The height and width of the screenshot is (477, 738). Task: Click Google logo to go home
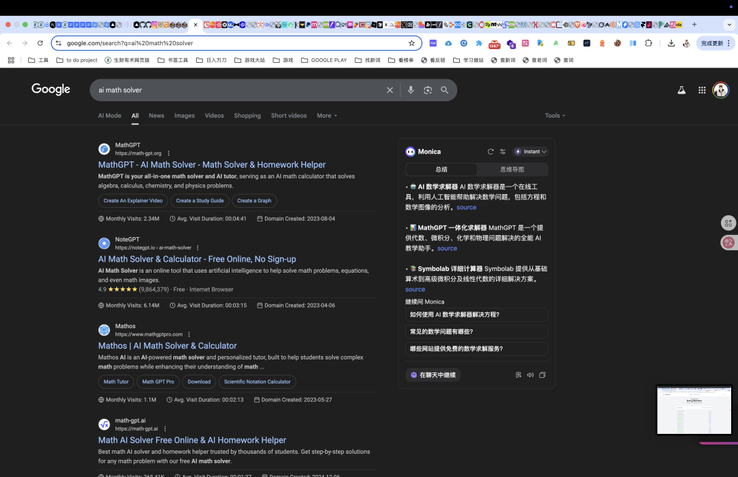click(x=51, y=90)
